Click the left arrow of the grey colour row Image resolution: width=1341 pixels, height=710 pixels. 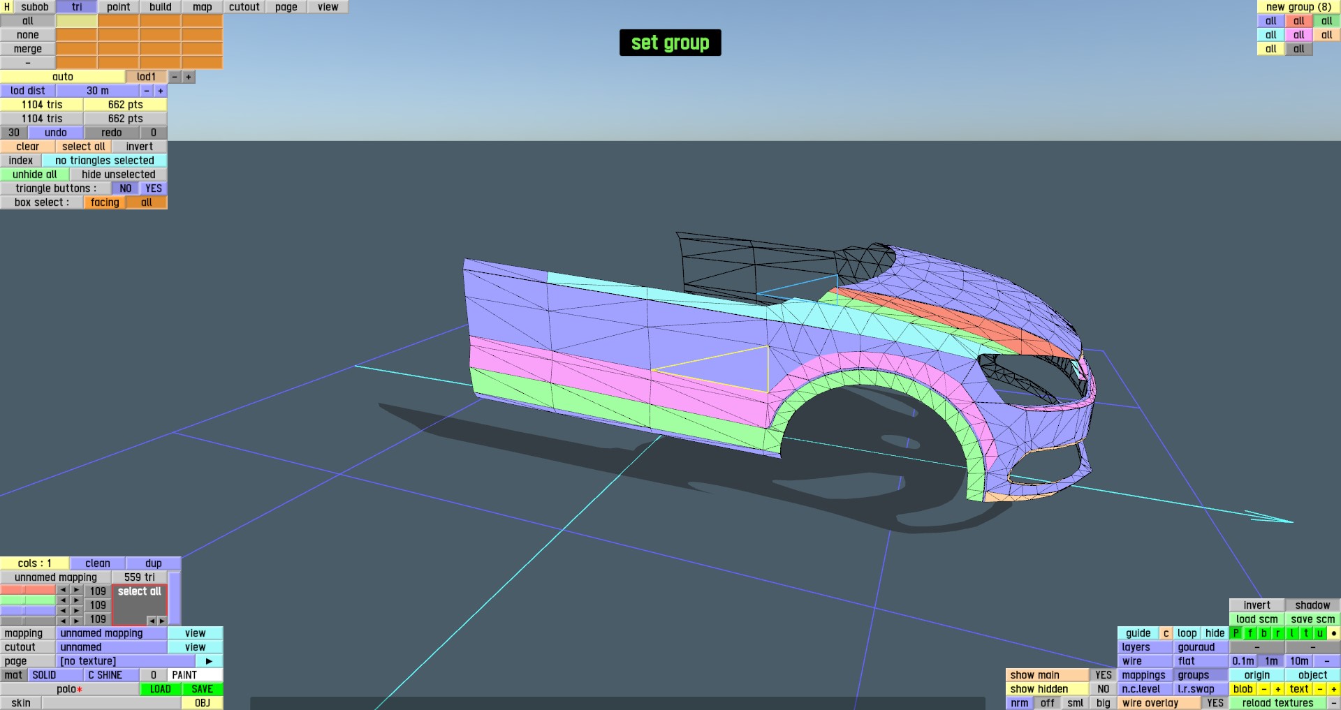[63, 621]
